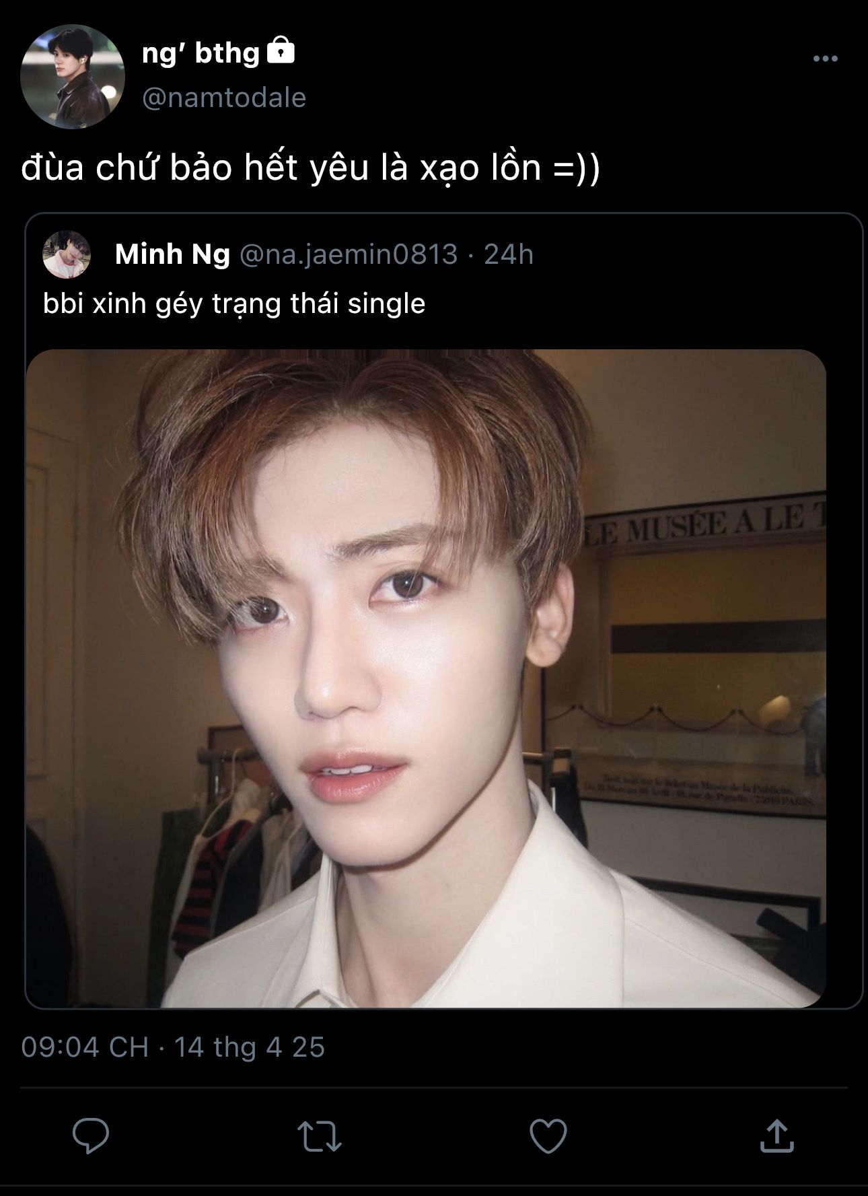Open the ng' bthg profile avatar
868x1196 pixels.
pos(73,76)
